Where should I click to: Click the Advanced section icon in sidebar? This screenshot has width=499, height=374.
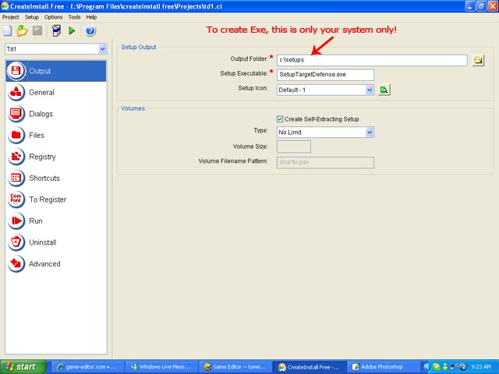coord(16,263)
